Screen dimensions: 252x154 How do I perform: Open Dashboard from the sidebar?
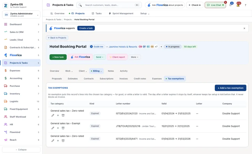[21, 24]
